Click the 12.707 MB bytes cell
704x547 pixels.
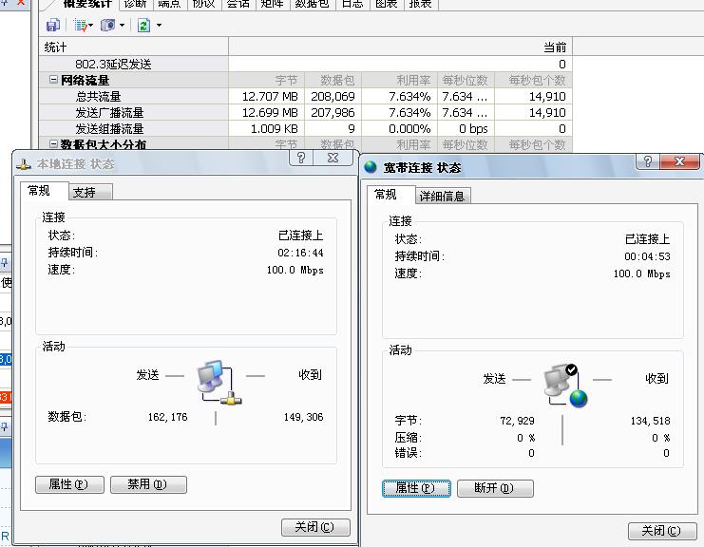click(x=267, y=96)
